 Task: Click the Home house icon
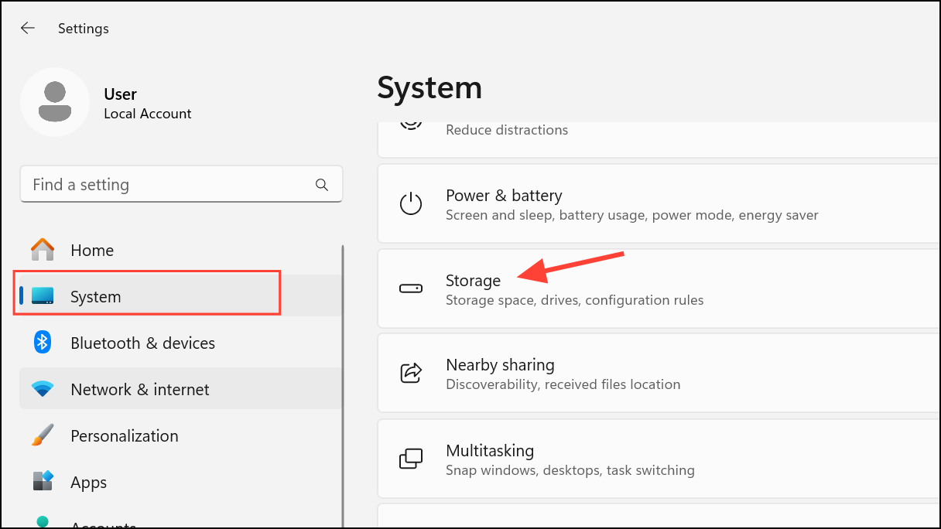(x=43, y=250)
